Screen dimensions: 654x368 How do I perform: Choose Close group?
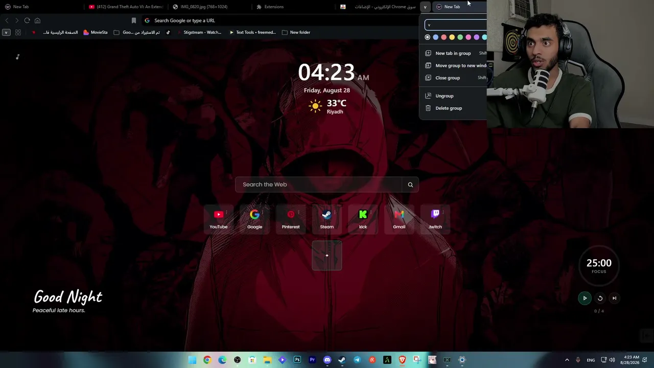(x=454, y=78)
